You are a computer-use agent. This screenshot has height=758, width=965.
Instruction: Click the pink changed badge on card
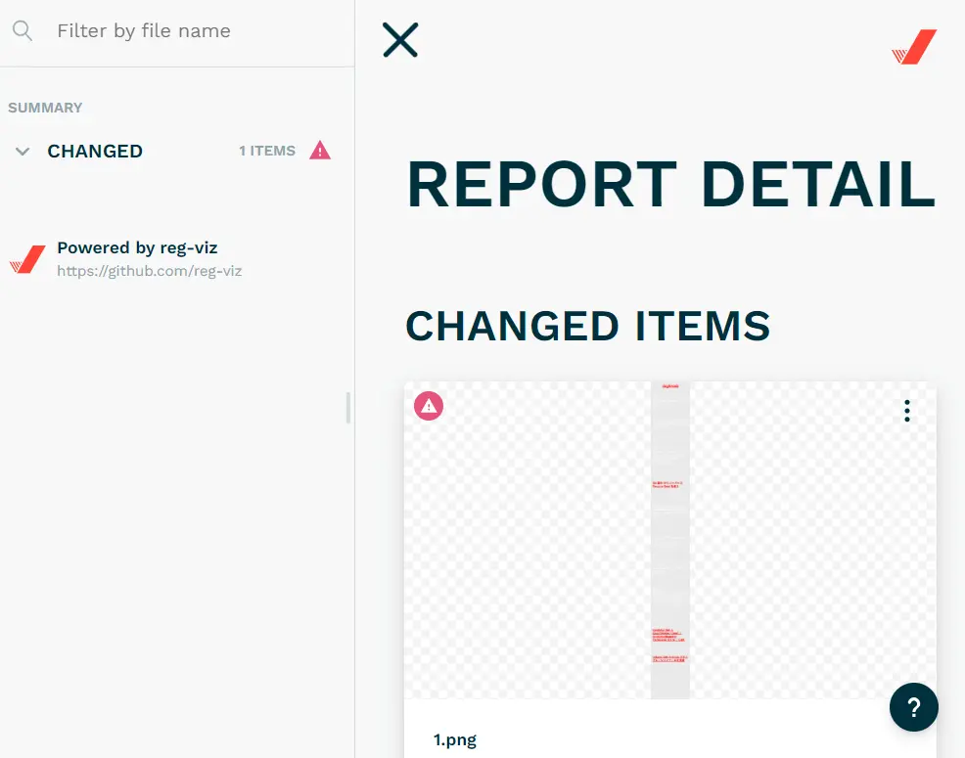coord(429,405)
